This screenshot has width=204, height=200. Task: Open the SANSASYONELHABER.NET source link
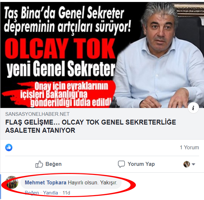point(37,114)
